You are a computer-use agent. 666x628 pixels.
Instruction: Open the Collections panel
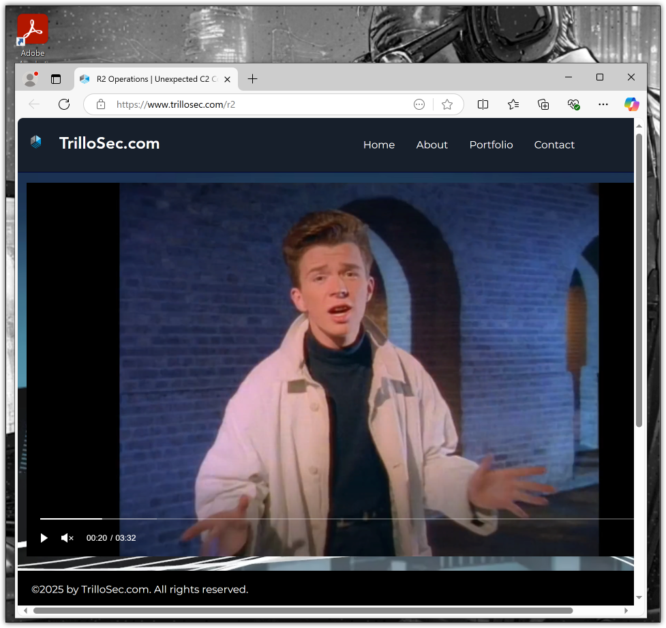click(543, 104)
